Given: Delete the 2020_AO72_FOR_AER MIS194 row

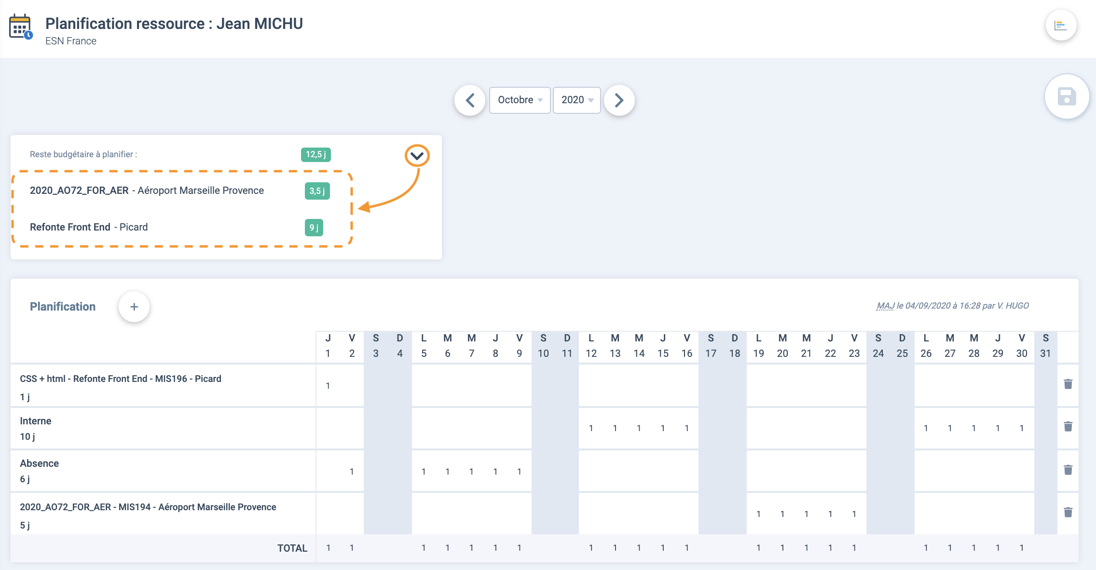Looking at the screenshot, I should coord(1068,513).
